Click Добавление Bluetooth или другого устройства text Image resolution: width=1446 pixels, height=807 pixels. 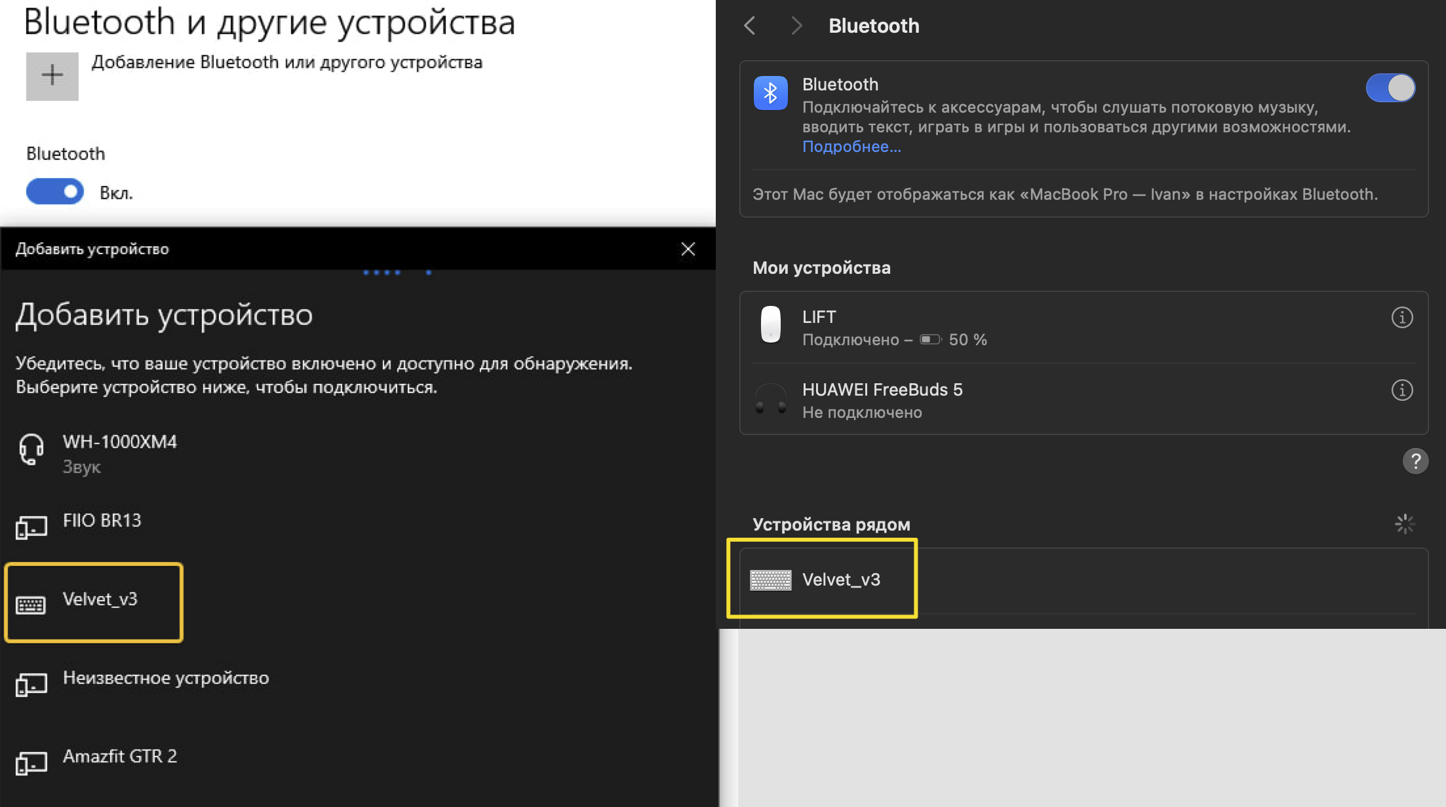286,63
